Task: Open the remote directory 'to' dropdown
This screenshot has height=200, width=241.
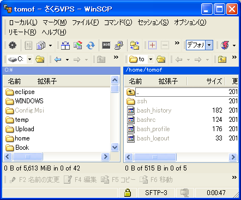Action: tap(150, 60)
